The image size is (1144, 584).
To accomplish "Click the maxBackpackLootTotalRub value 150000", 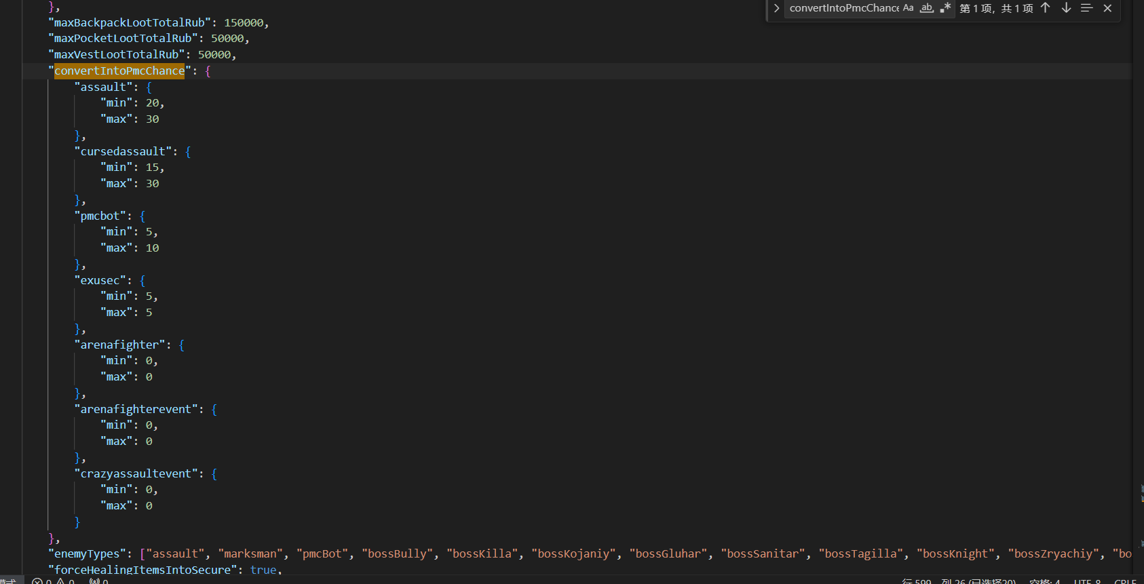I will pos(244,23).
